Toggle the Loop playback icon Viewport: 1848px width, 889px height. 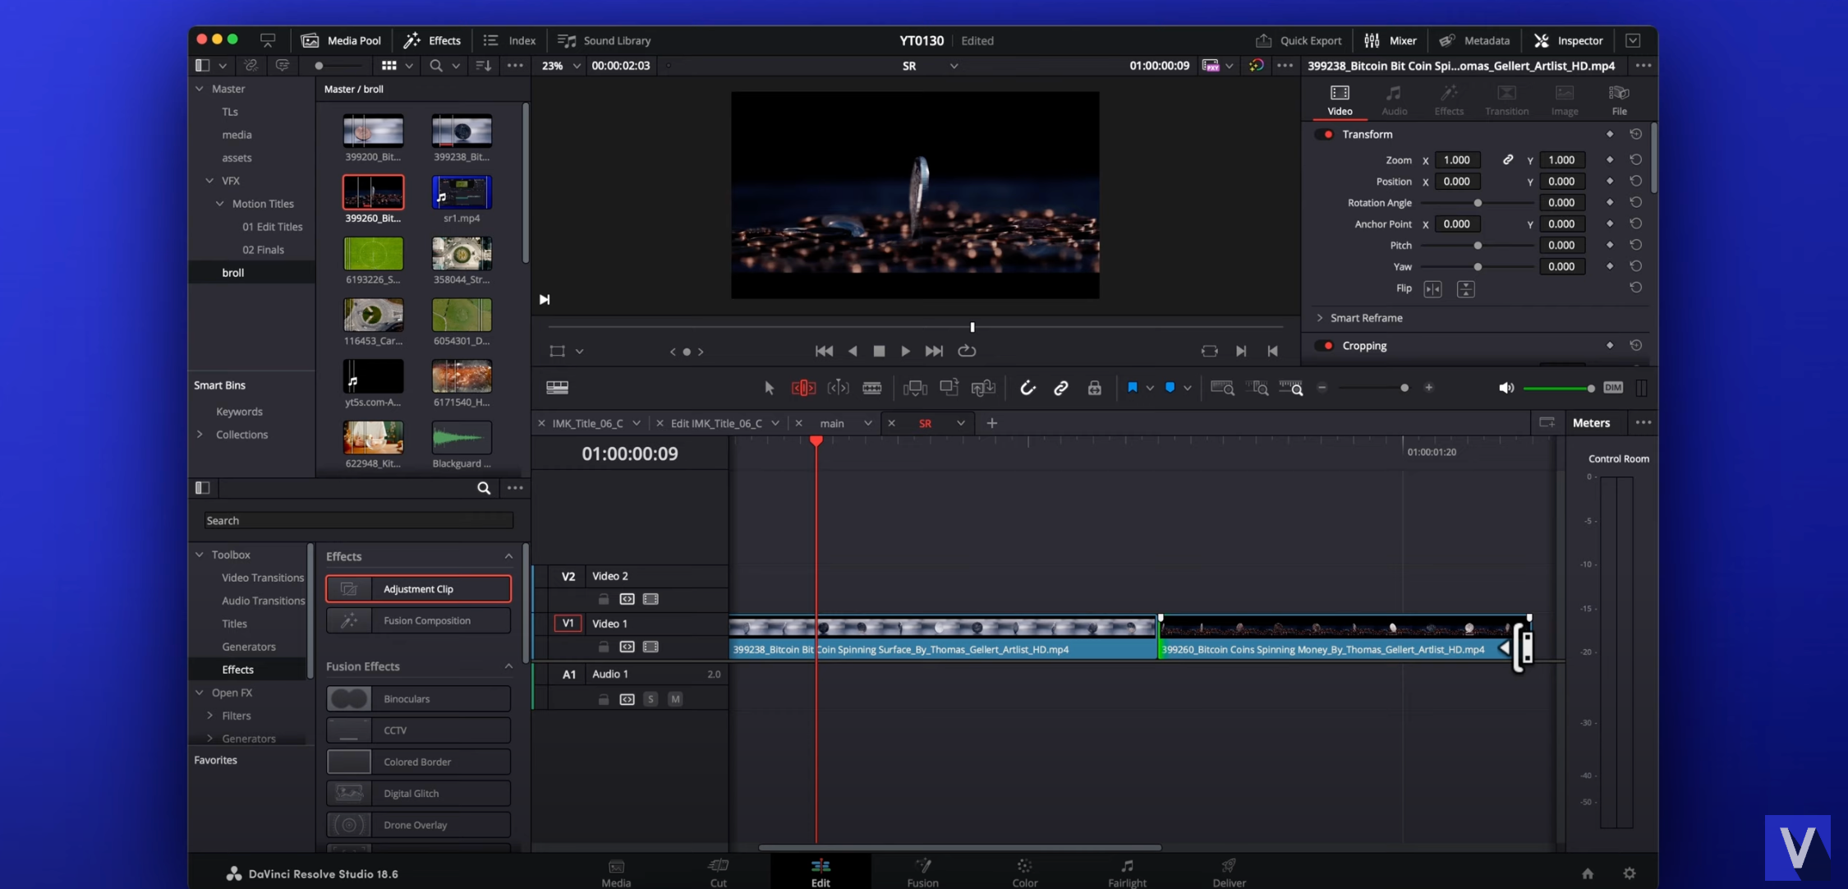967,351
